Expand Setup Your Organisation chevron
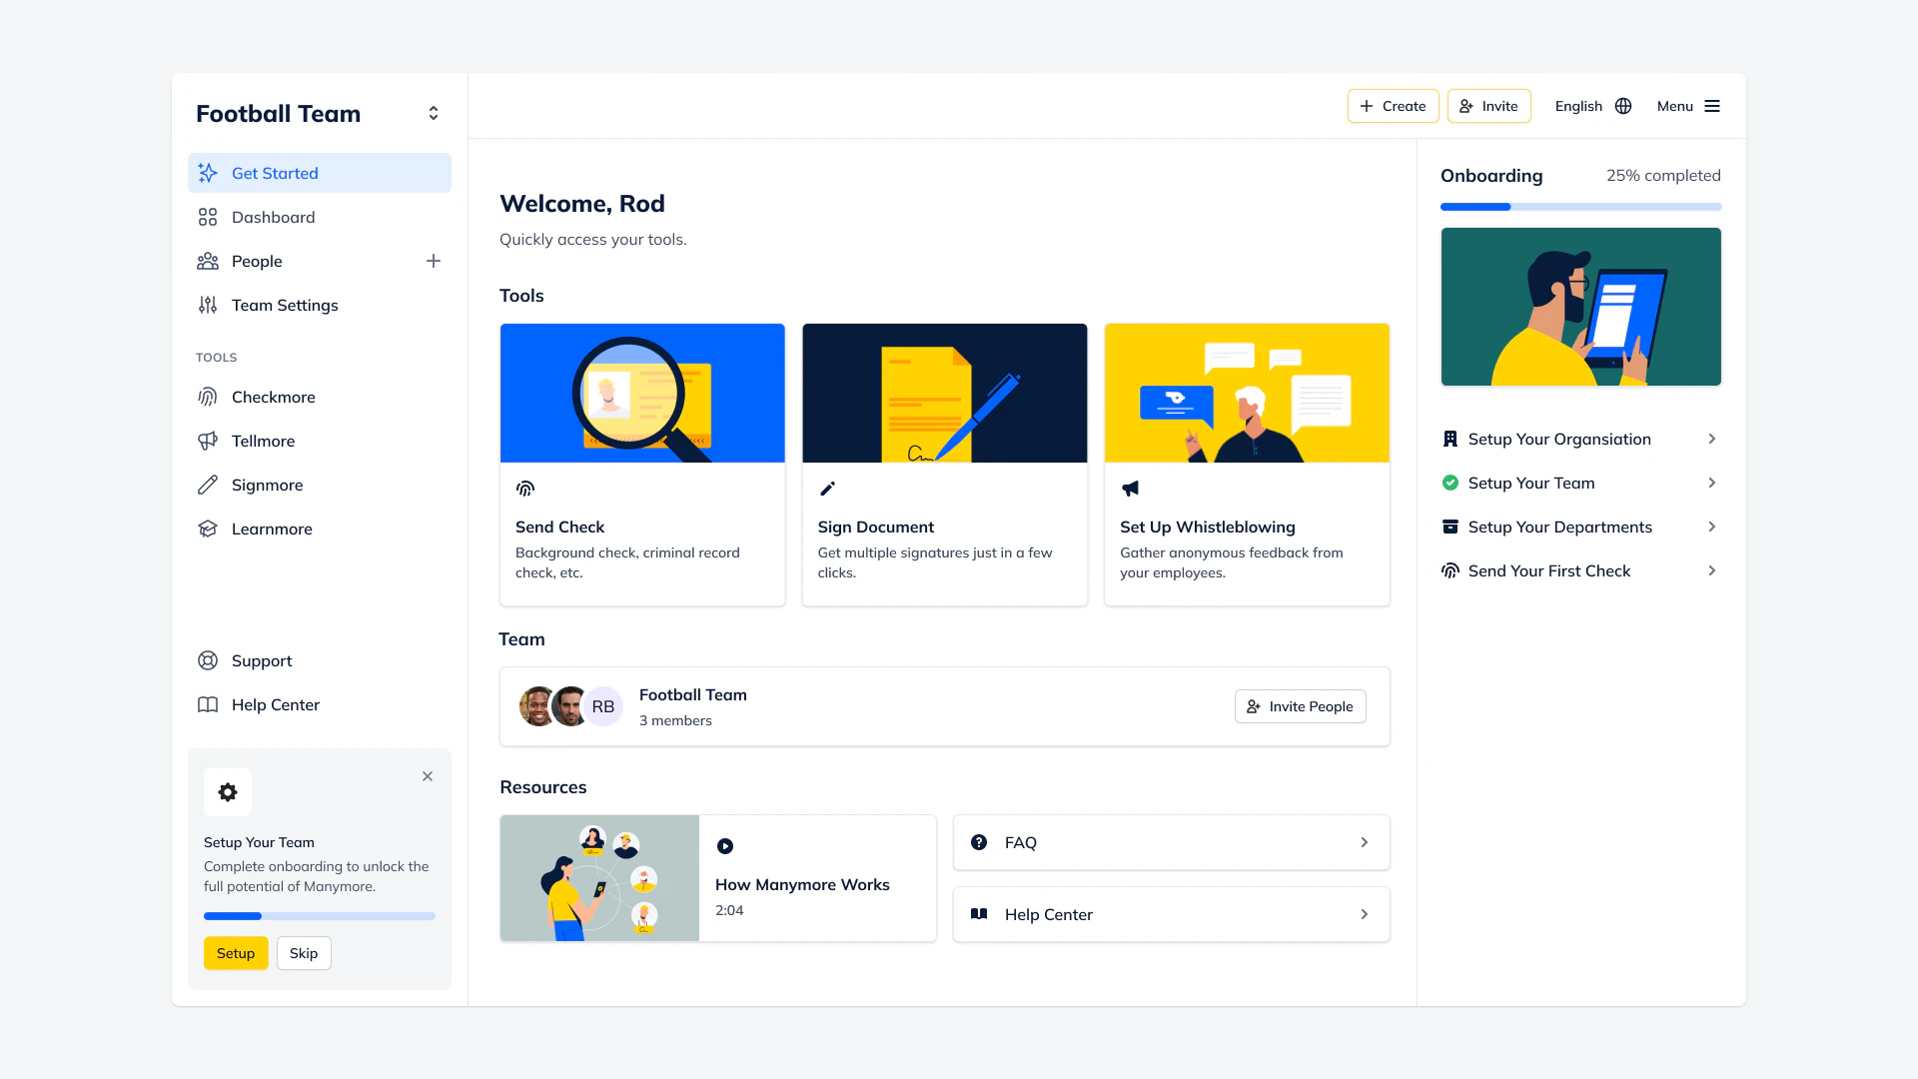 (1712, 439)
